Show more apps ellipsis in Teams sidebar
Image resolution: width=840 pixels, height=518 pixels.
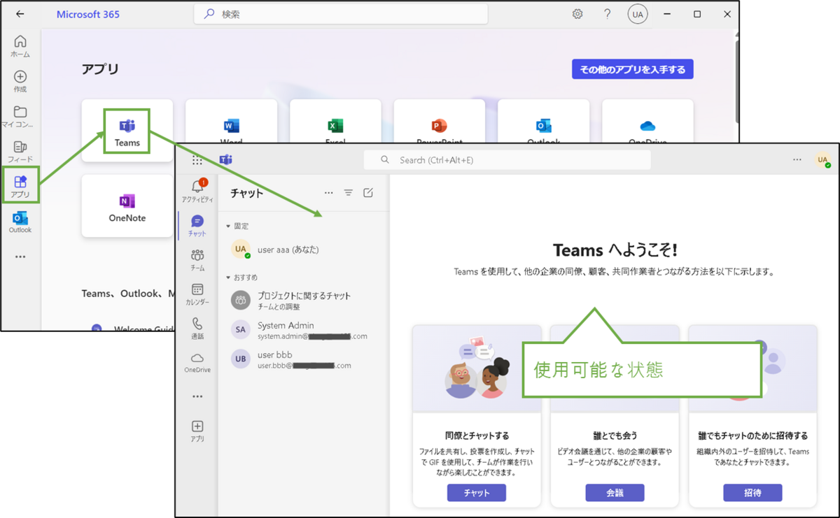(197, 396)
